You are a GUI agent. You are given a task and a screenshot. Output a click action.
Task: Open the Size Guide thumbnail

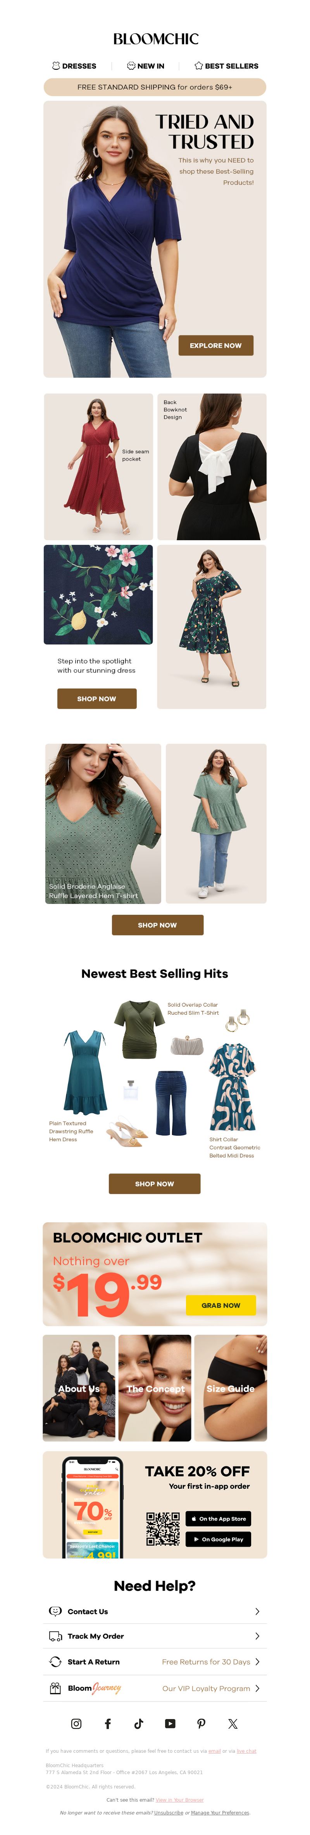tap(230, 1387)
